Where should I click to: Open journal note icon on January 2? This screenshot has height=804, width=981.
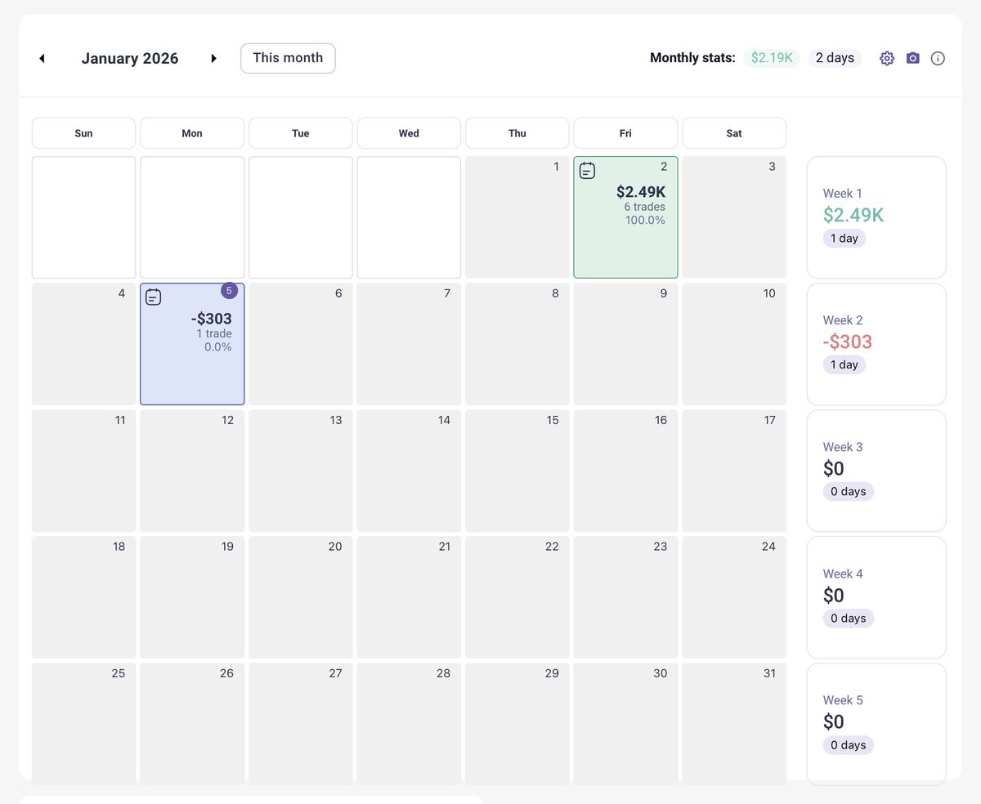[x=587, y=171]
